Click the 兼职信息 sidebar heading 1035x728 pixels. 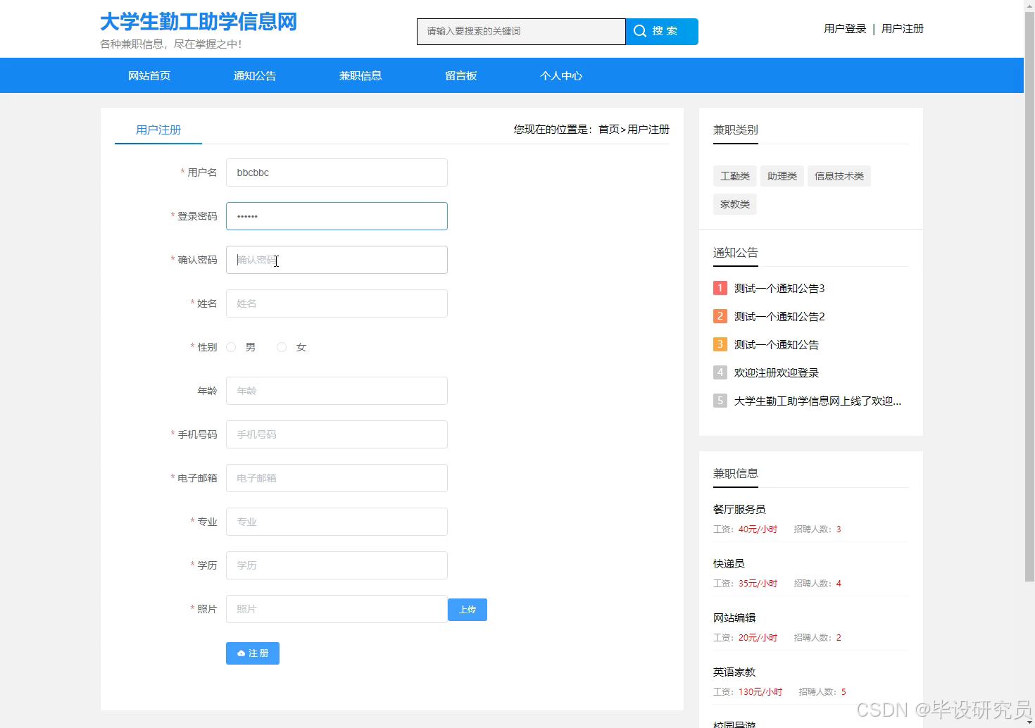pos(736,473)
